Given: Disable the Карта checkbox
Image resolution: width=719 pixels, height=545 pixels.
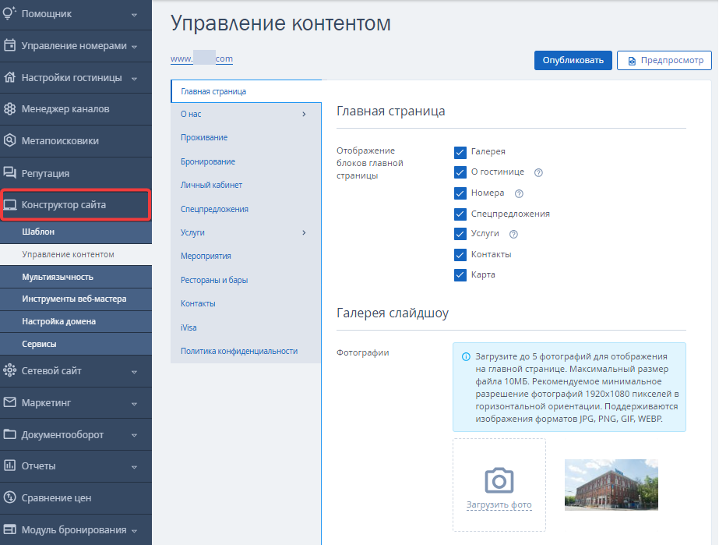Looking at the screenshot, I should point(460,275).
